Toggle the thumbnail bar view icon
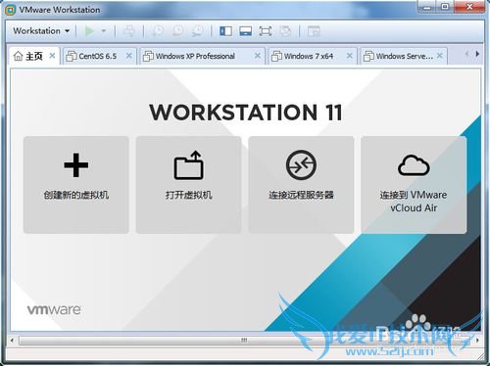This screenshot has height=366, width=490. pyautogui.click(x=245, y=31)
